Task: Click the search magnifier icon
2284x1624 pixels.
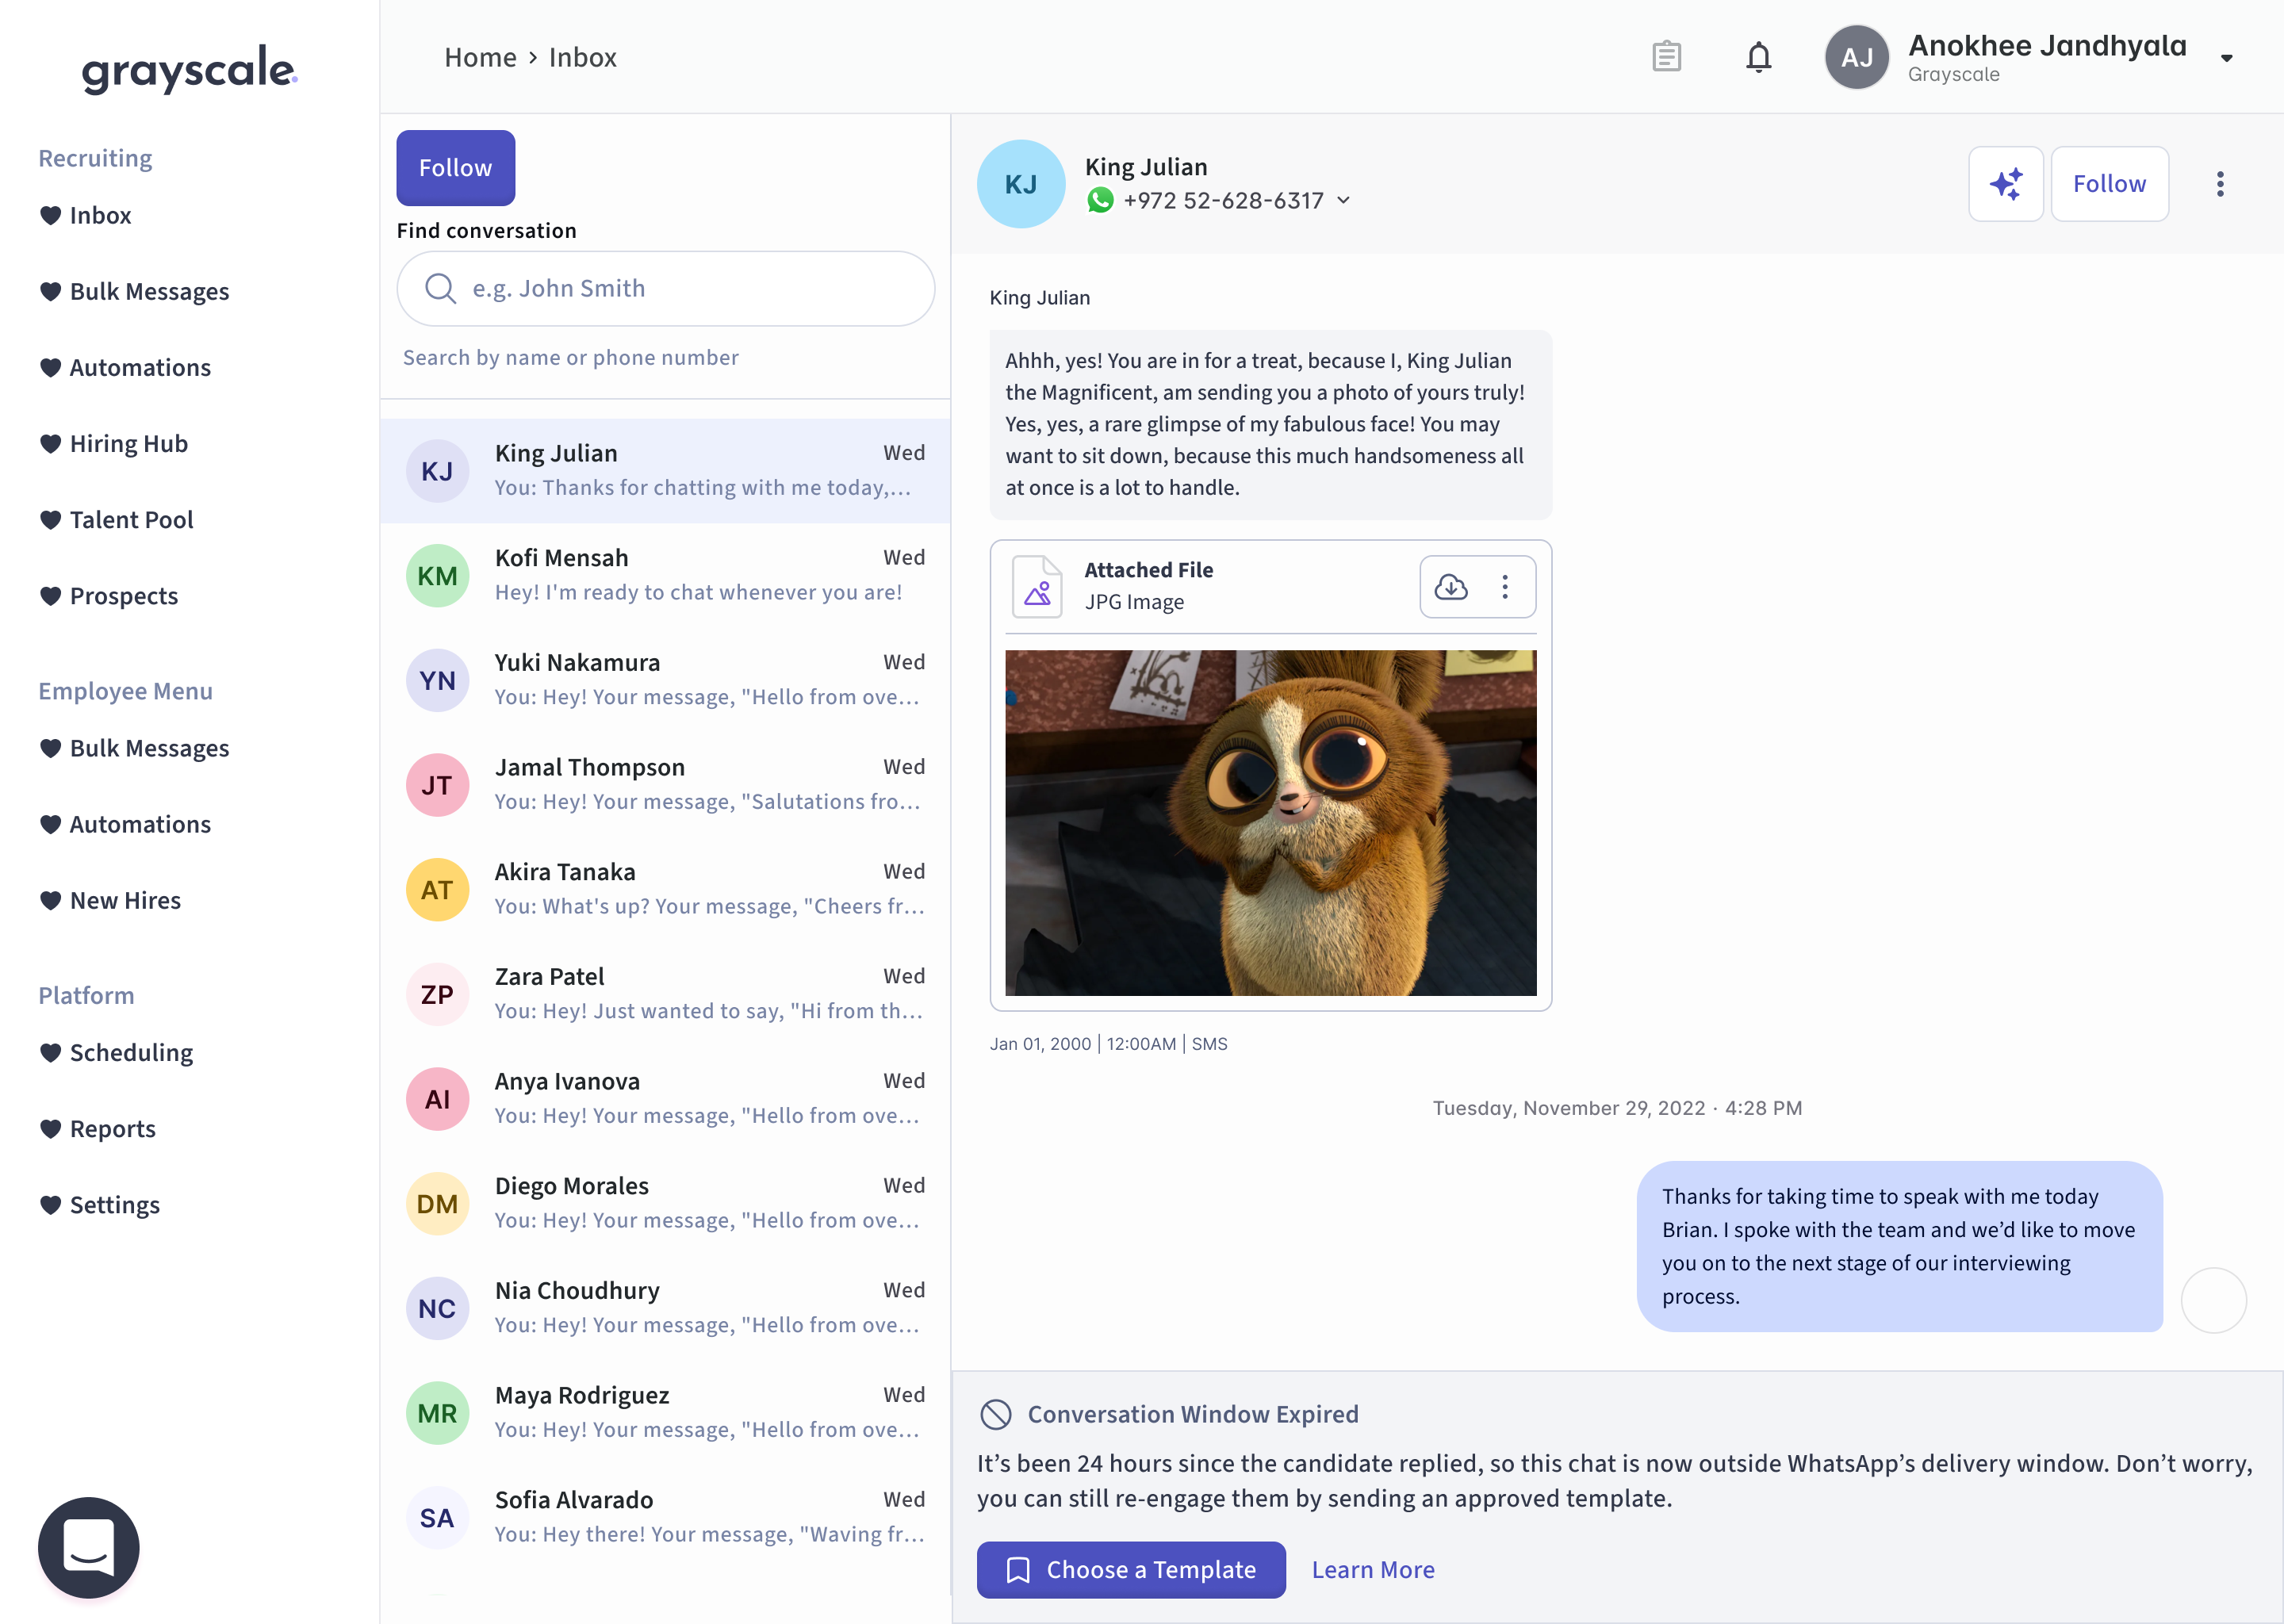Action: (x=440, y=289)
